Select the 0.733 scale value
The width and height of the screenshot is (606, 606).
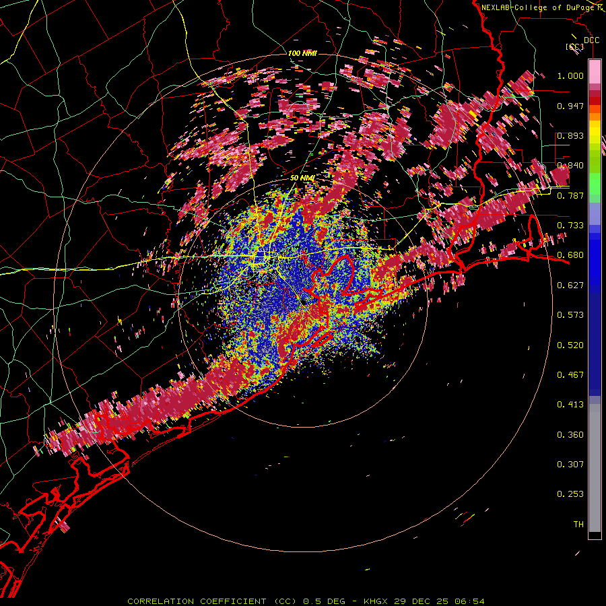(x=570, y=226)
